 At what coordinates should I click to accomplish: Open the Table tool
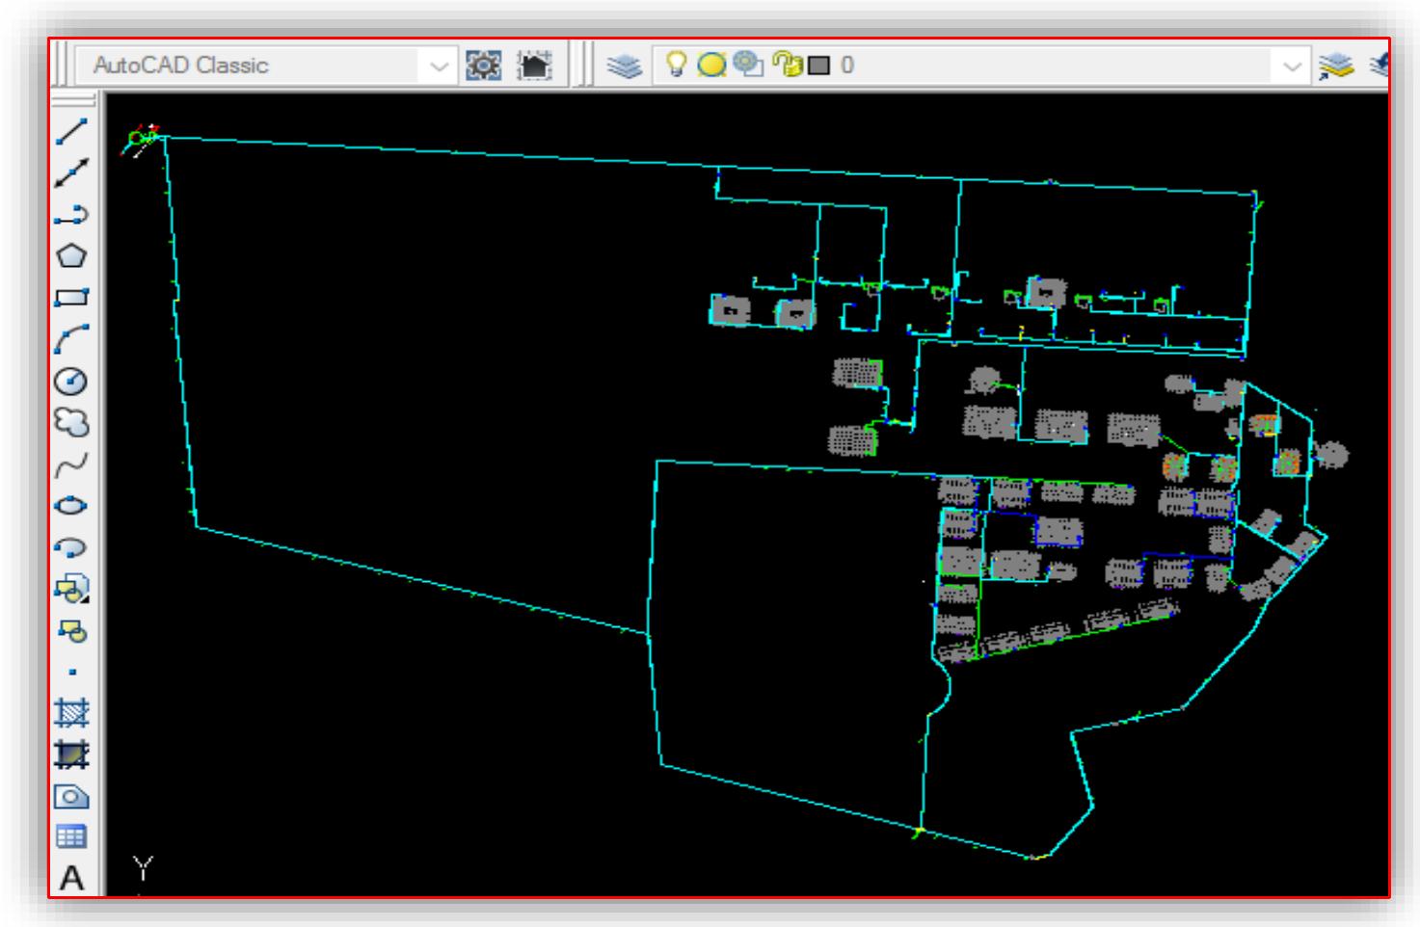tap(72, 836)
